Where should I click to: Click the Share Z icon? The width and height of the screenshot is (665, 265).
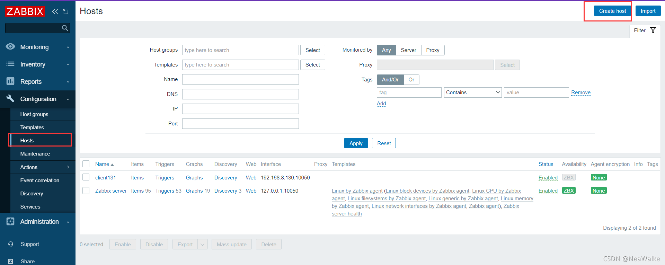(11, 262)
